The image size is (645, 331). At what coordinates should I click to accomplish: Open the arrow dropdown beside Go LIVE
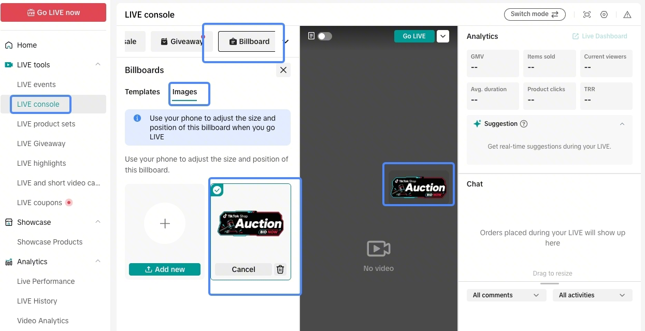point(443,36)
